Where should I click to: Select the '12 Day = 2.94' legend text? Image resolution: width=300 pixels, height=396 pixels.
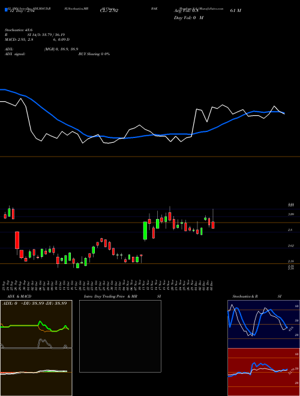21,11
